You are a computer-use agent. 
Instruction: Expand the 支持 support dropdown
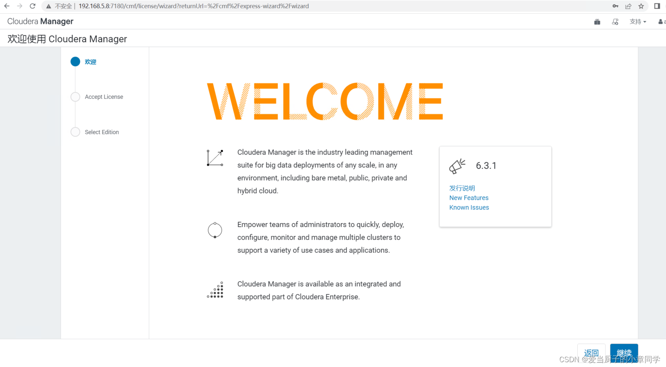pyautogui.click(x=638, y=22)
